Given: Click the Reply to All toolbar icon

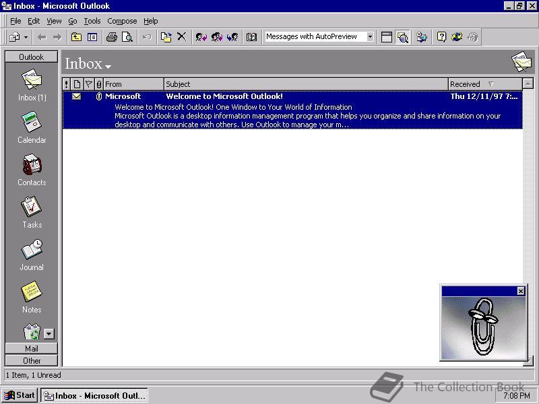Looking at the screenshot, I should click(x=216, y=37).
